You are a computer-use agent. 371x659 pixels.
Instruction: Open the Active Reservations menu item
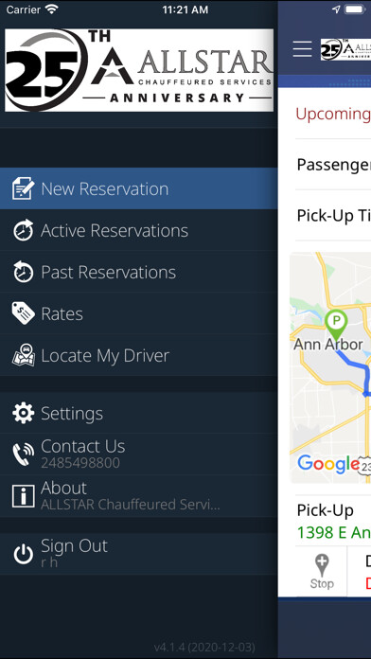point(139,230)
